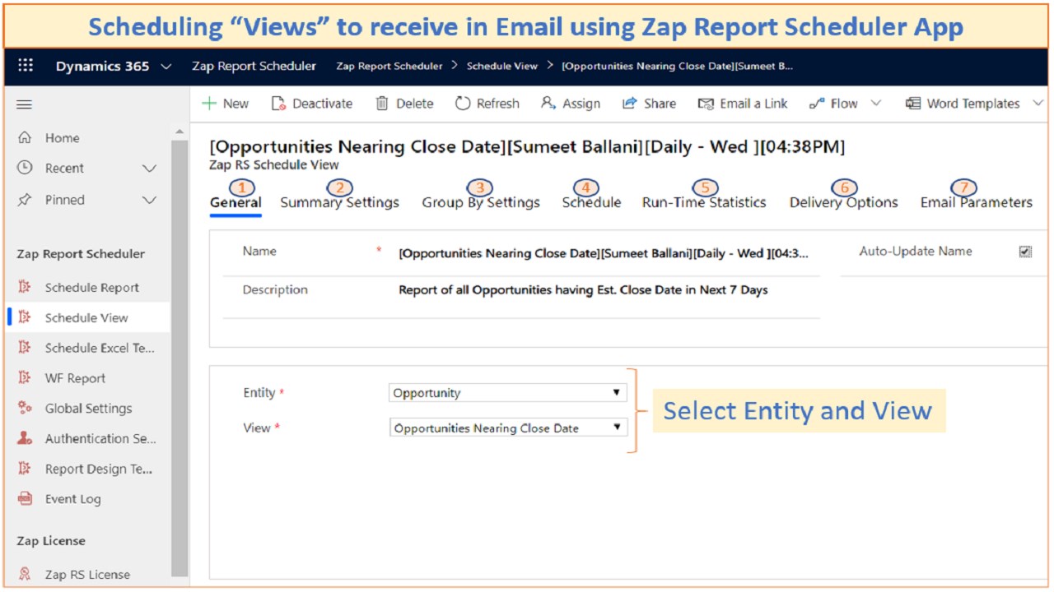This screenshot has height=592, width=1054.
Task: Click the Schedule View sidebar icon
Action: [x=25, y=317]
